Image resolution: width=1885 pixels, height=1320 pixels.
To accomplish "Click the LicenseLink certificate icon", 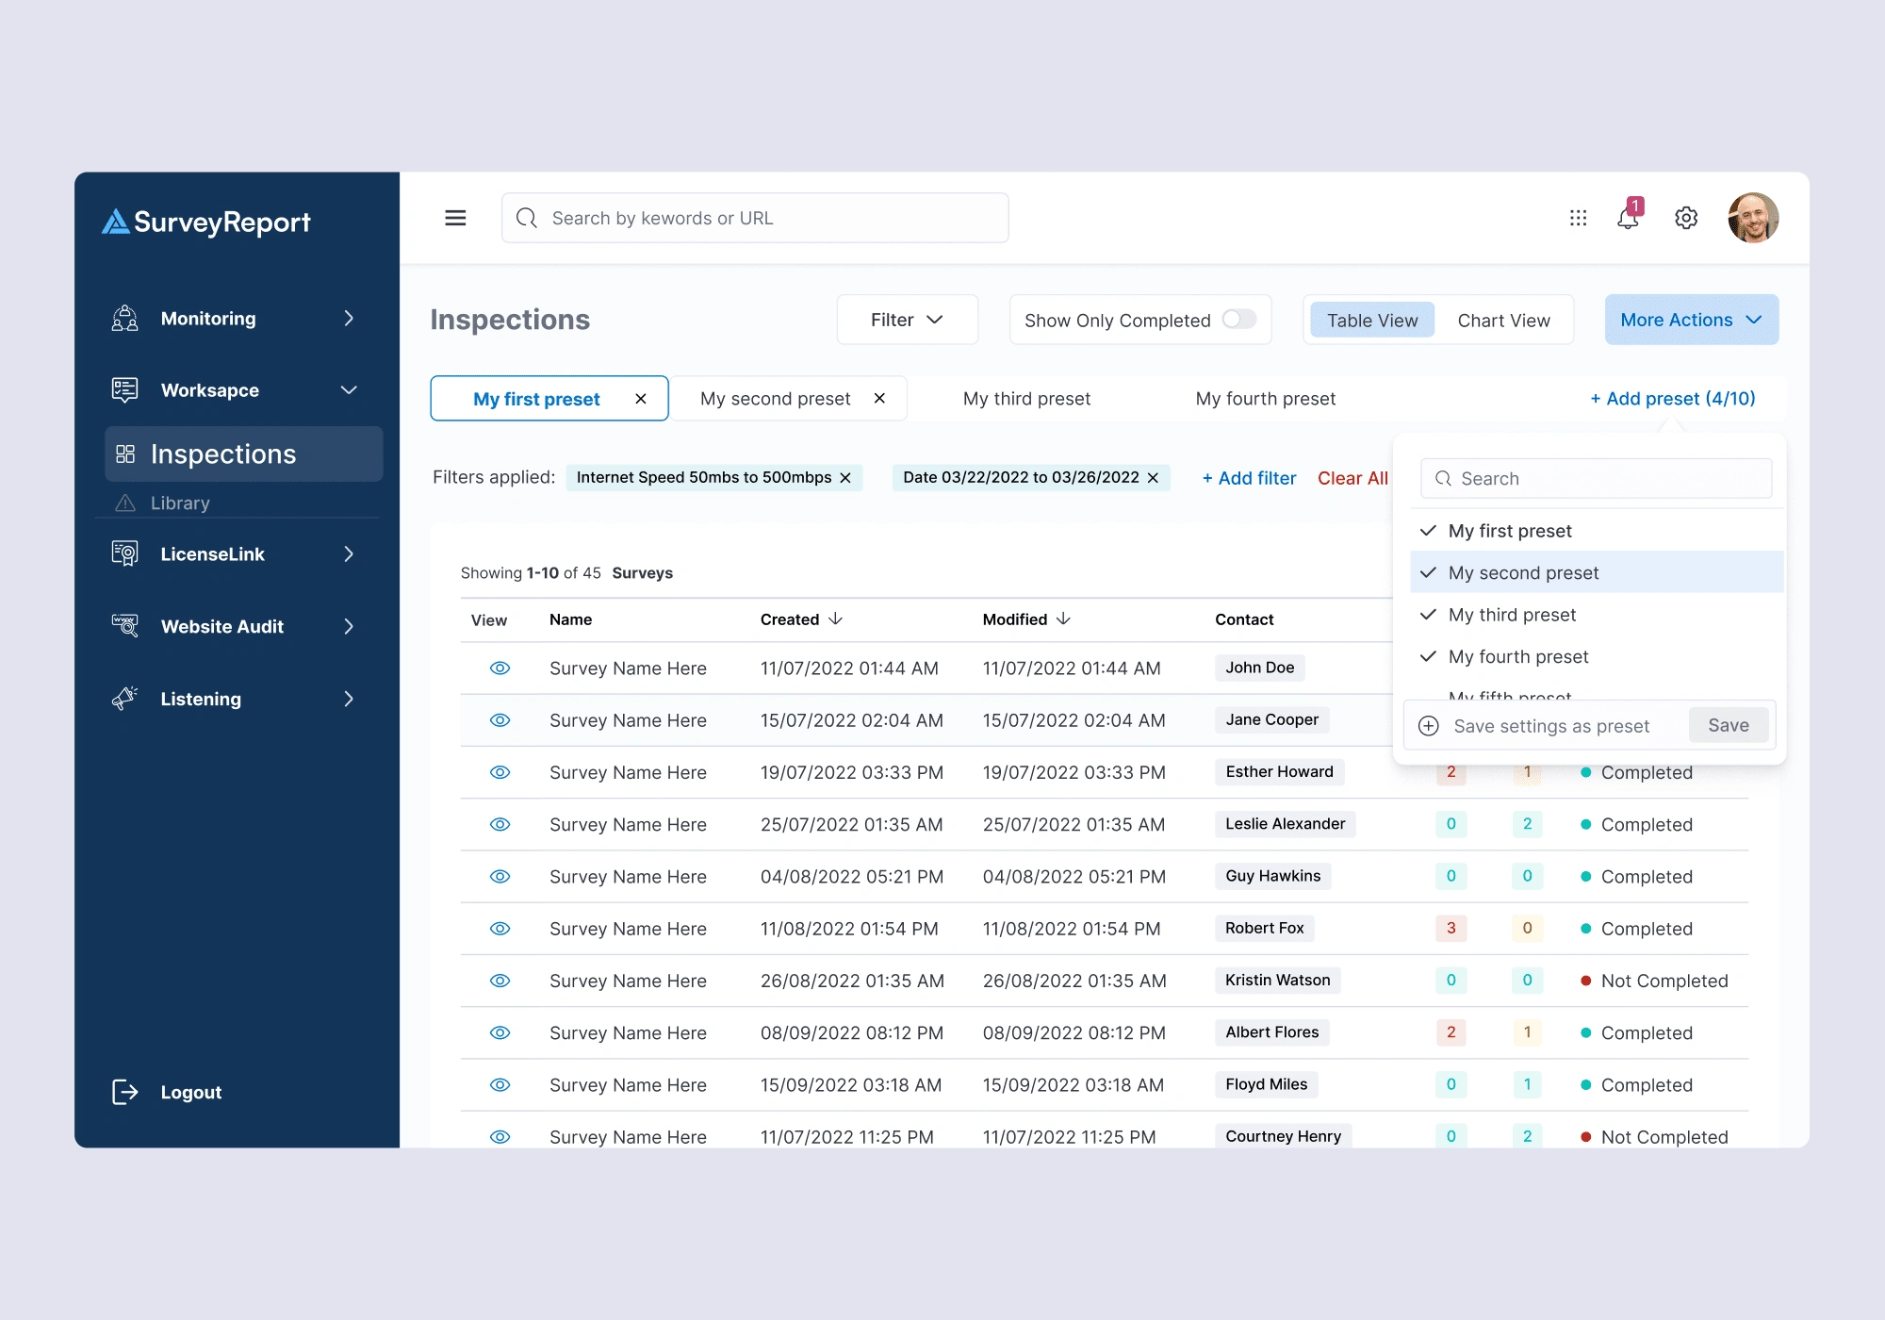I will 125,553.
